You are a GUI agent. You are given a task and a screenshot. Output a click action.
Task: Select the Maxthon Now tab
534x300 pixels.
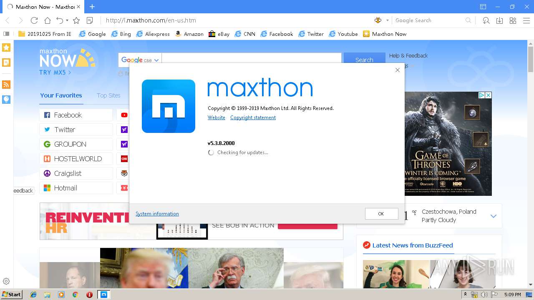(x=44, y=7)
